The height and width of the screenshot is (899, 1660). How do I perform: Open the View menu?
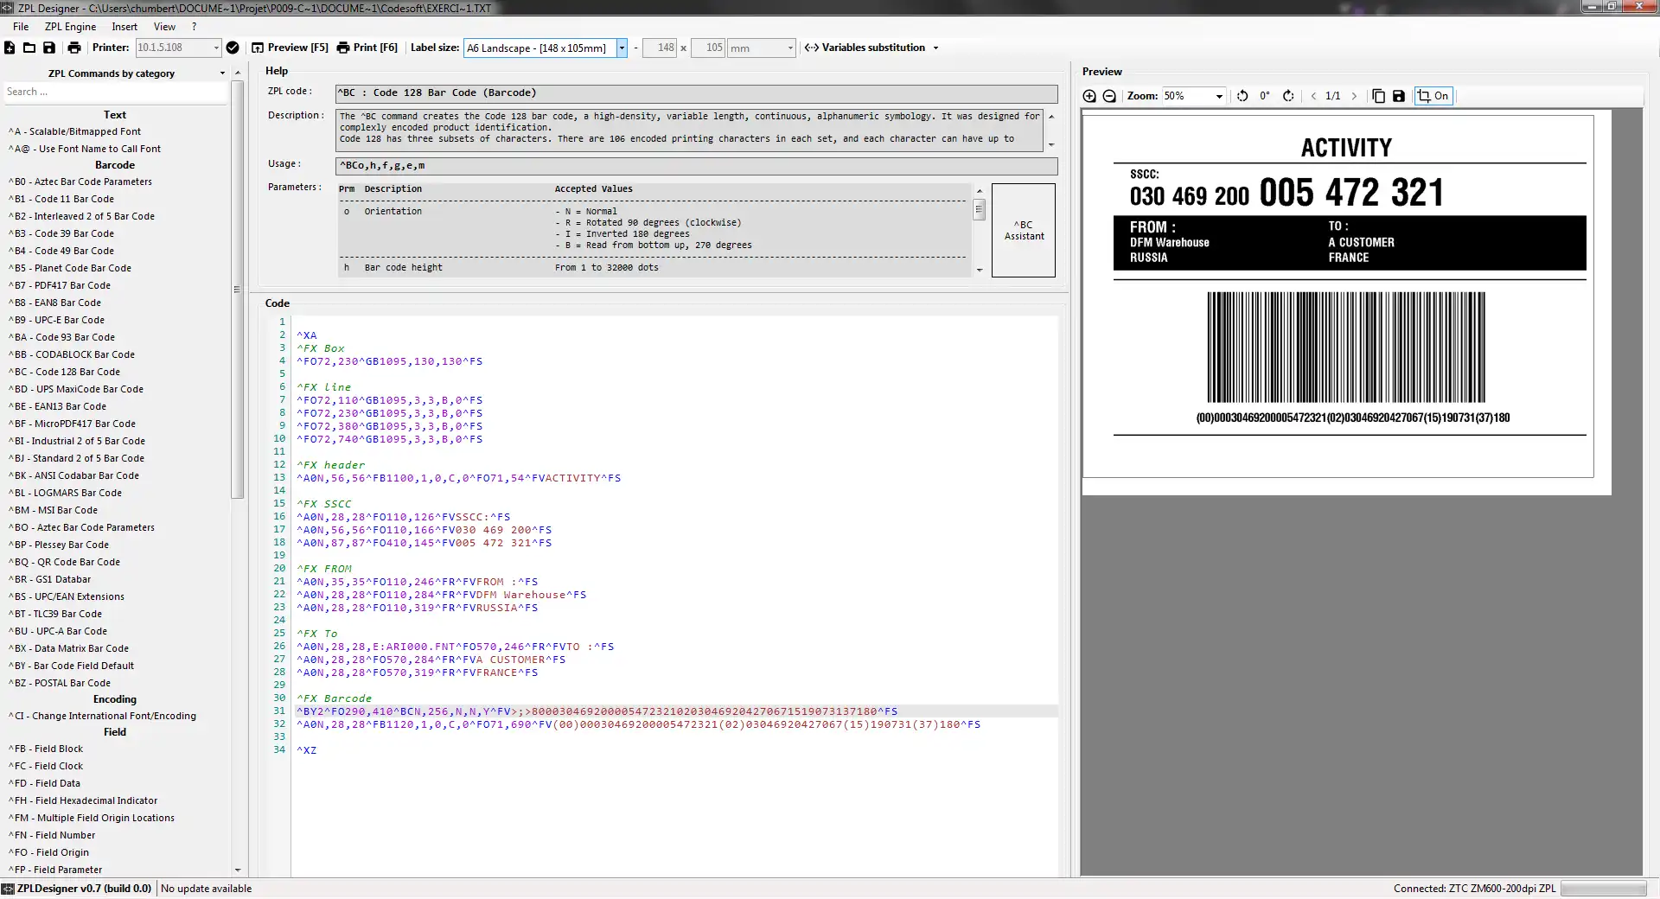tap(164, 27)
